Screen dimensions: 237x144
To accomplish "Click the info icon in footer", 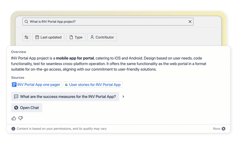I will tap(13, 129).
